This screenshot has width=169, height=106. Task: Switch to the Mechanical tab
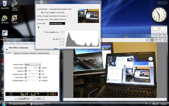tap(33, 53)
